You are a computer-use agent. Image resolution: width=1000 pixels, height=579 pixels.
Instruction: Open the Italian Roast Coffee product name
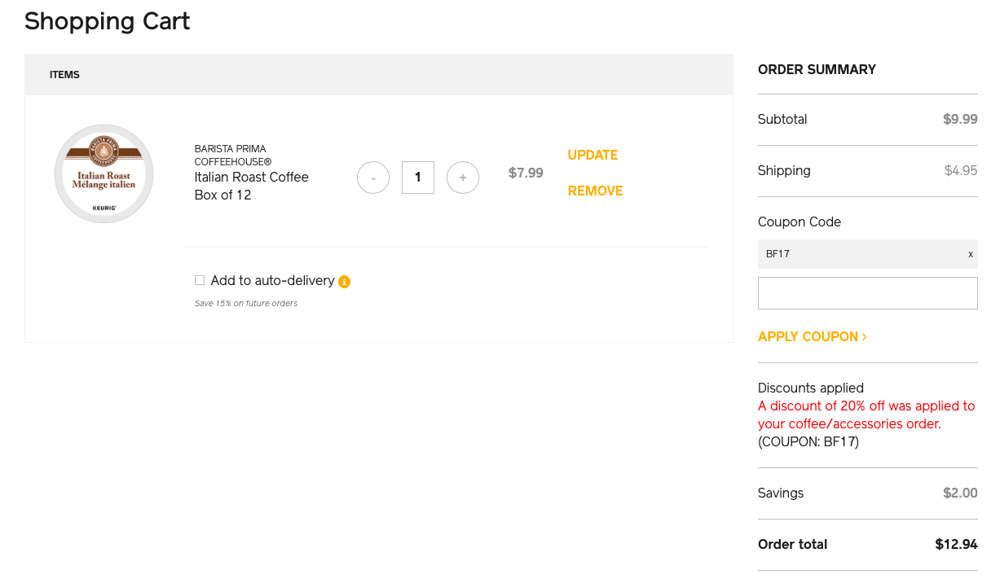[252, 177]
